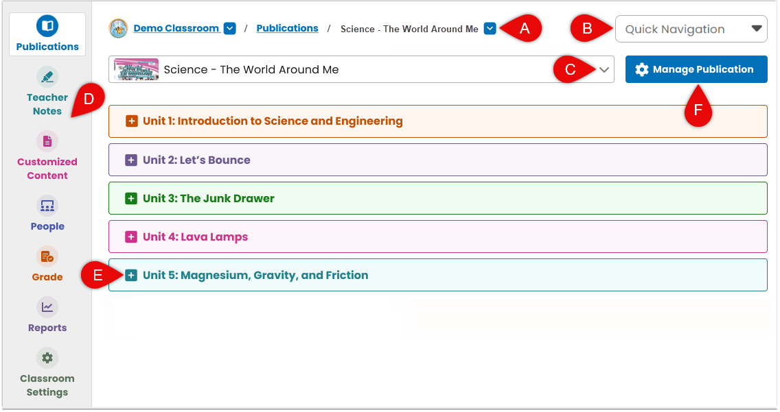
Task: Expand Unit 5: Magnesium, Gravity, and Friction
Action: point(131,275)
